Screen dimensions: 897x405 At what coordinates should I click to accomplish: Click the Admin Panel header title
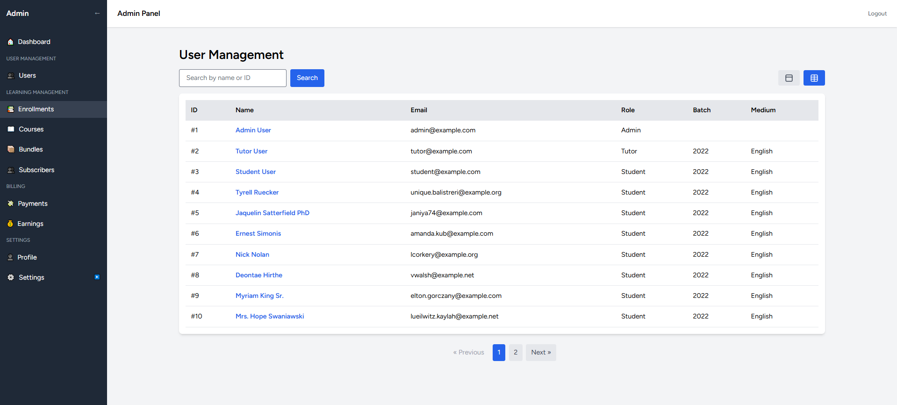[x=139, y=14]
